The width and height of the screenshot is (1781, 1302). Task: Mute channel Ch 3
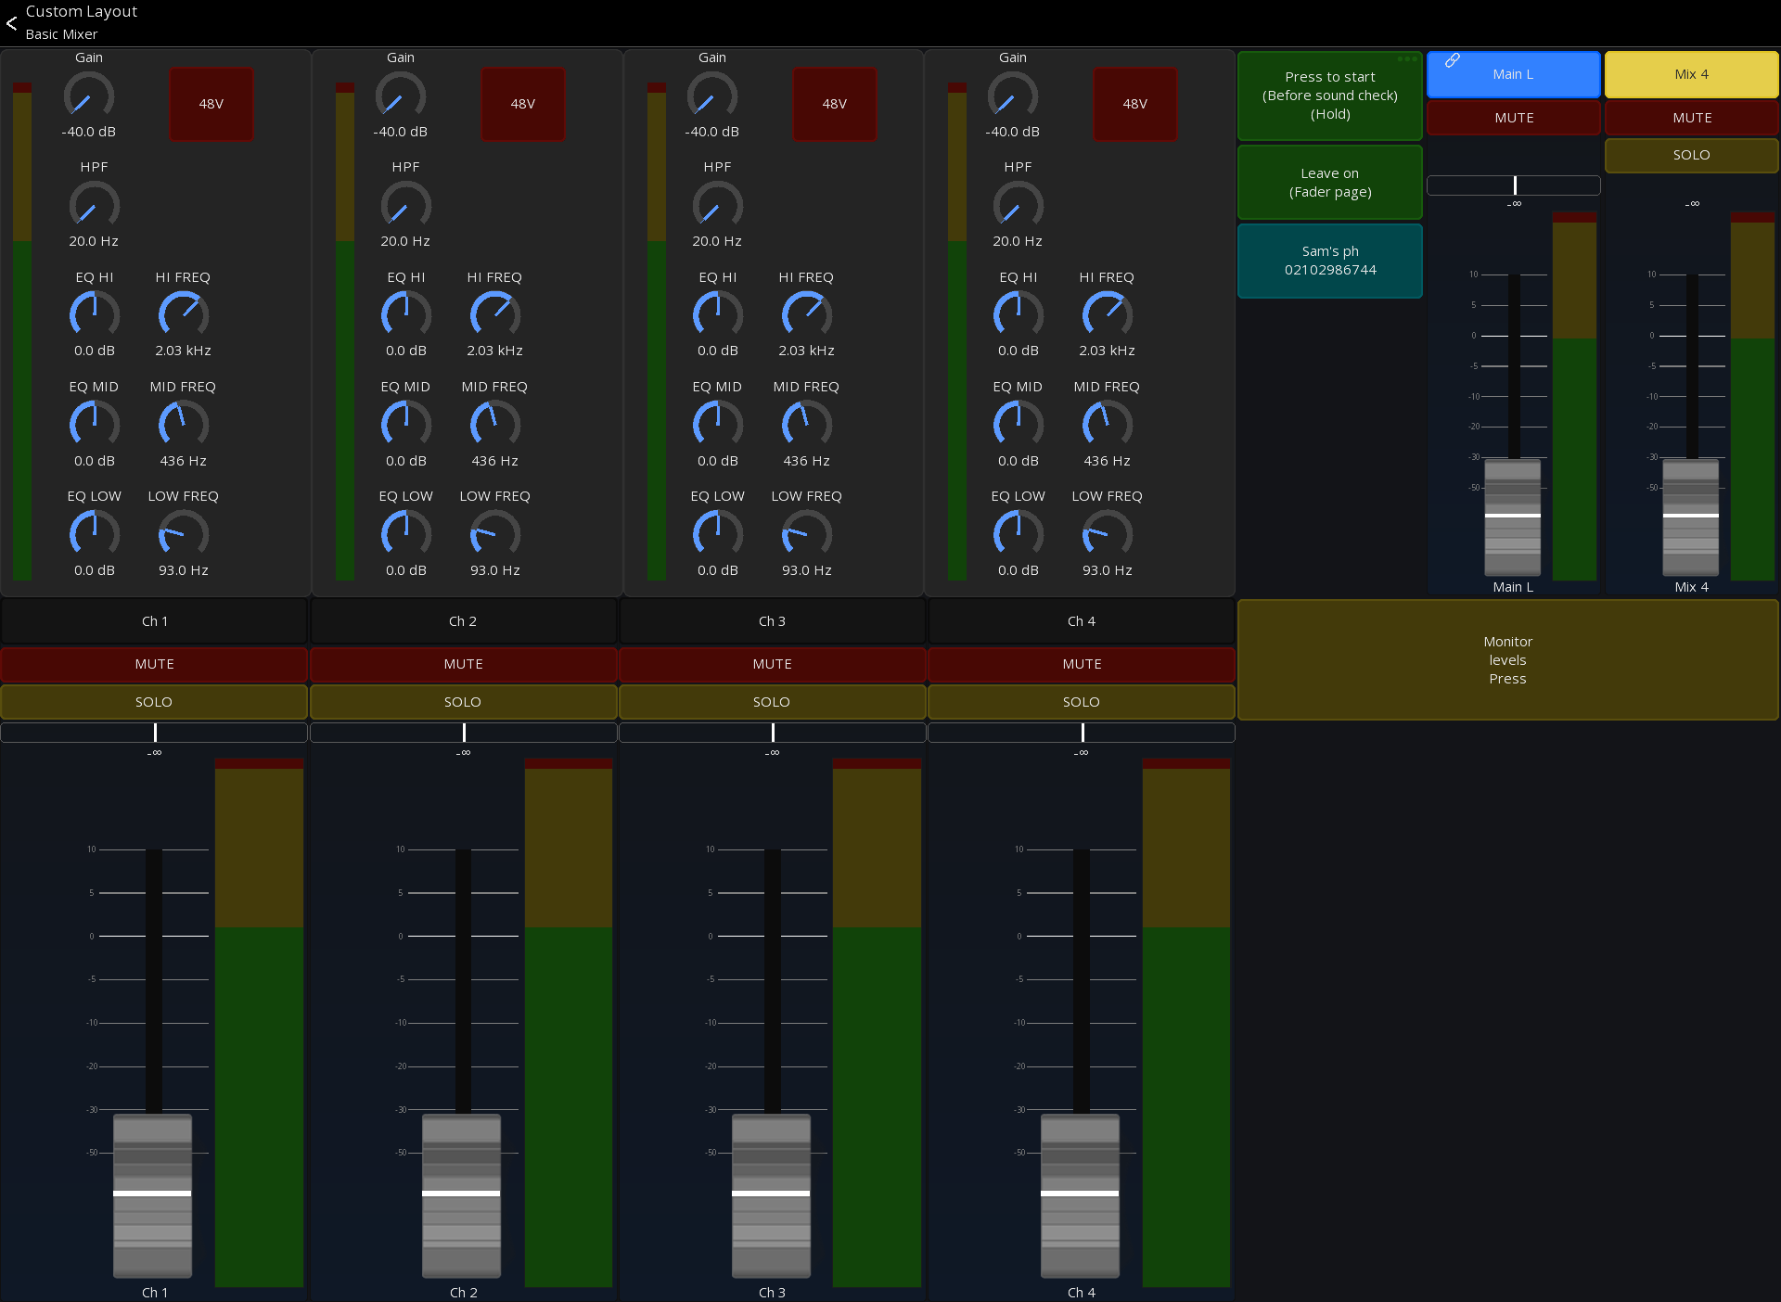click(x=772, y=664)
